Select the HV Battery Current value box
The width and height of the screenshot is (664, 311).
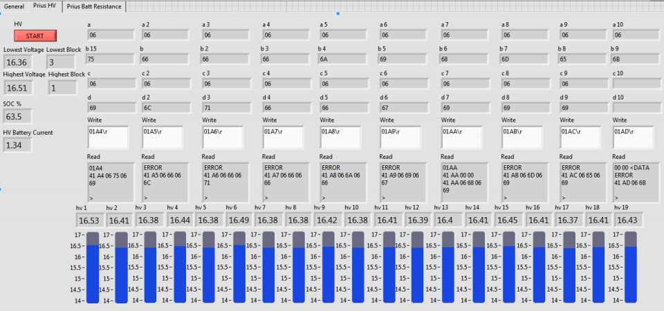tap(17, 144)
